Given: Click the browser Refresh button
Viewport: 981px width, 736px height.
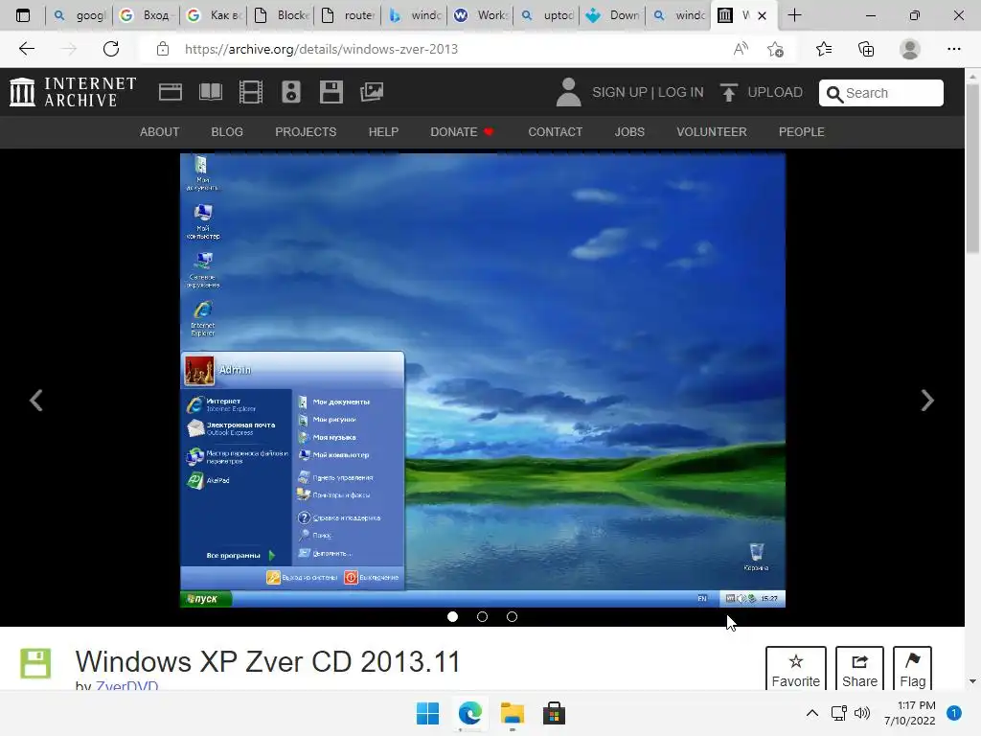Looking at the screenshot, I should [111, 49].
